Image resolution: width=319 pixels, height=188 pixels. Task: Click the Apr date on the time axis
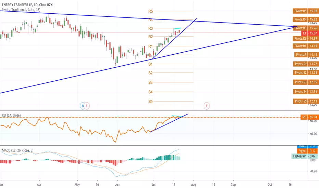39,185
